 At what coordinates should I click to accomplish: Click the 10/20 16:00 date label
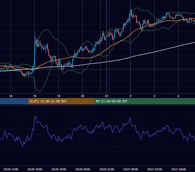tap(35, 169)
